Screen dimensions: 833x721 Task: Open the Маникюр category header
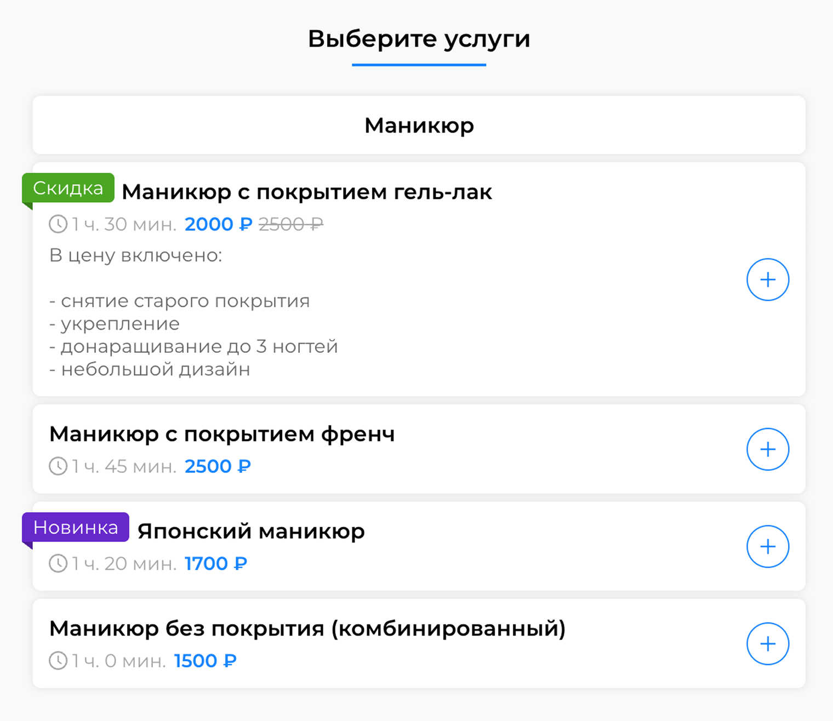tap(419, 125)
